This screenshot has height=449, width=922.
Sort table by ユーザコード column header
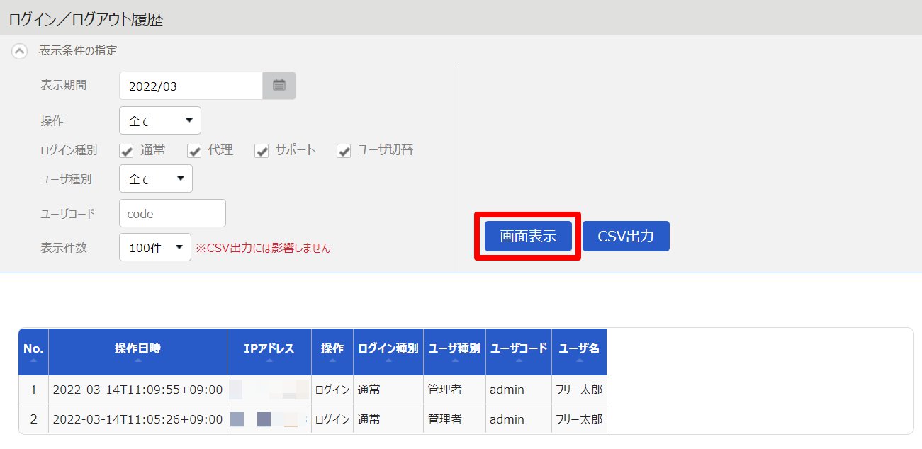point(519,351)
